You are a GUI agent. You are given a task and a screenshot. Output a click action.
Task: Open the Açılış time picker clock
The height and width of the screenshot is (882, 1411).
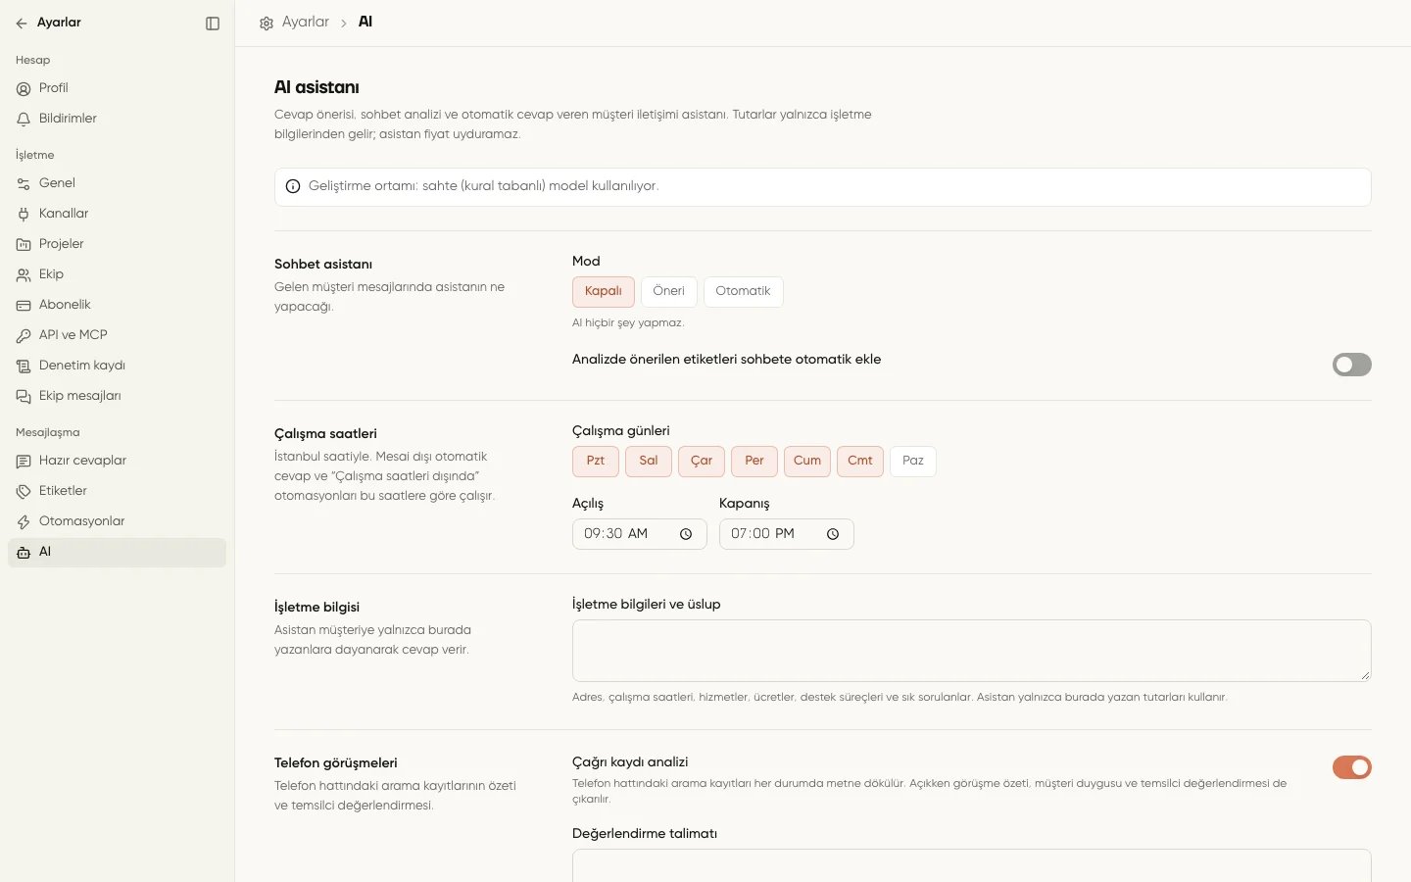(686, 534)
